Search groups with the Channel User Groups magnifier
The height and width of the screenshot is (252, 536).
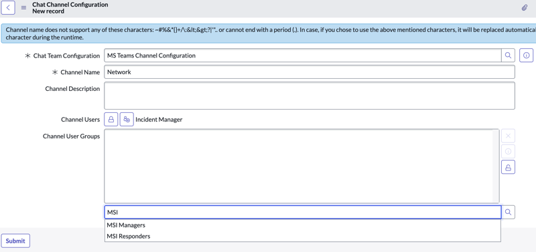click(x=508, y=212)
